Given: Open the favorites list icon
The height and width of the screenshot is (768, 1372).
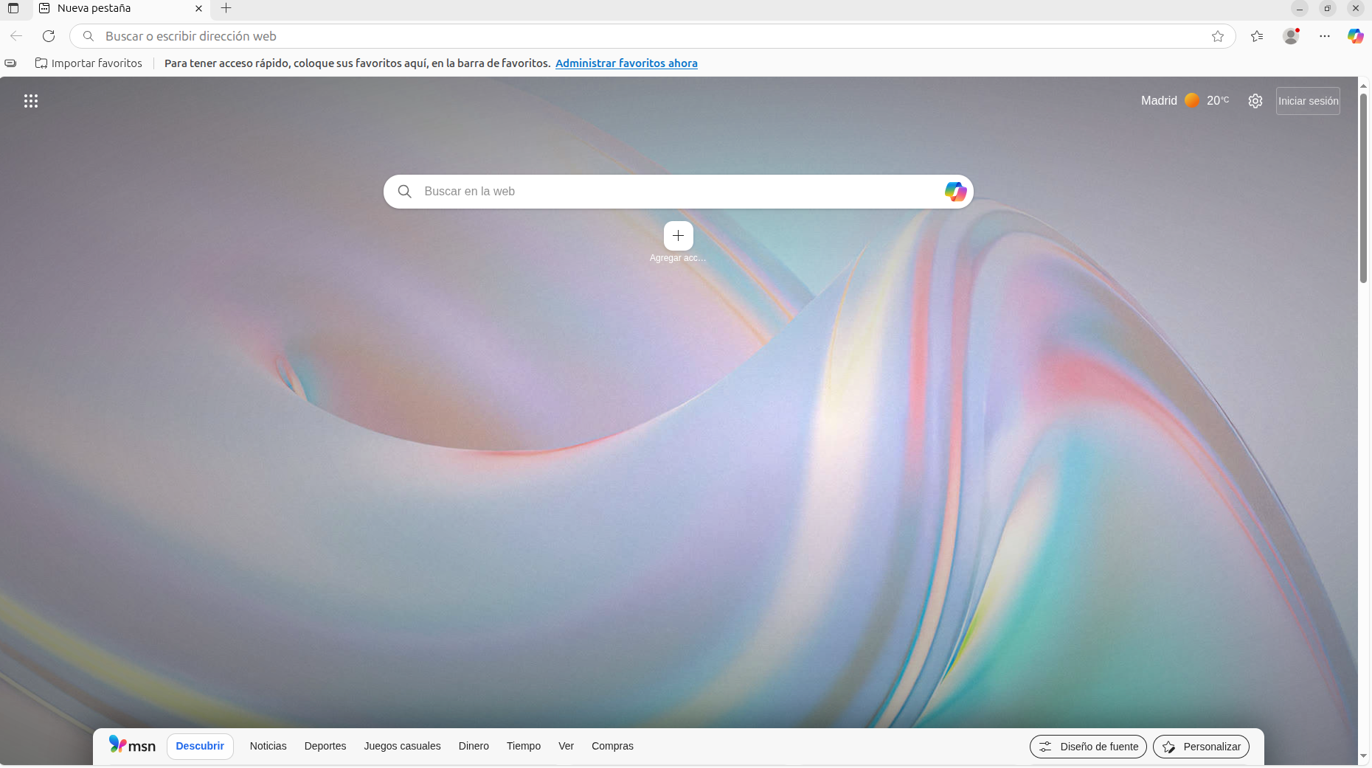Looking at the screenshot, I should point(1257,36).
